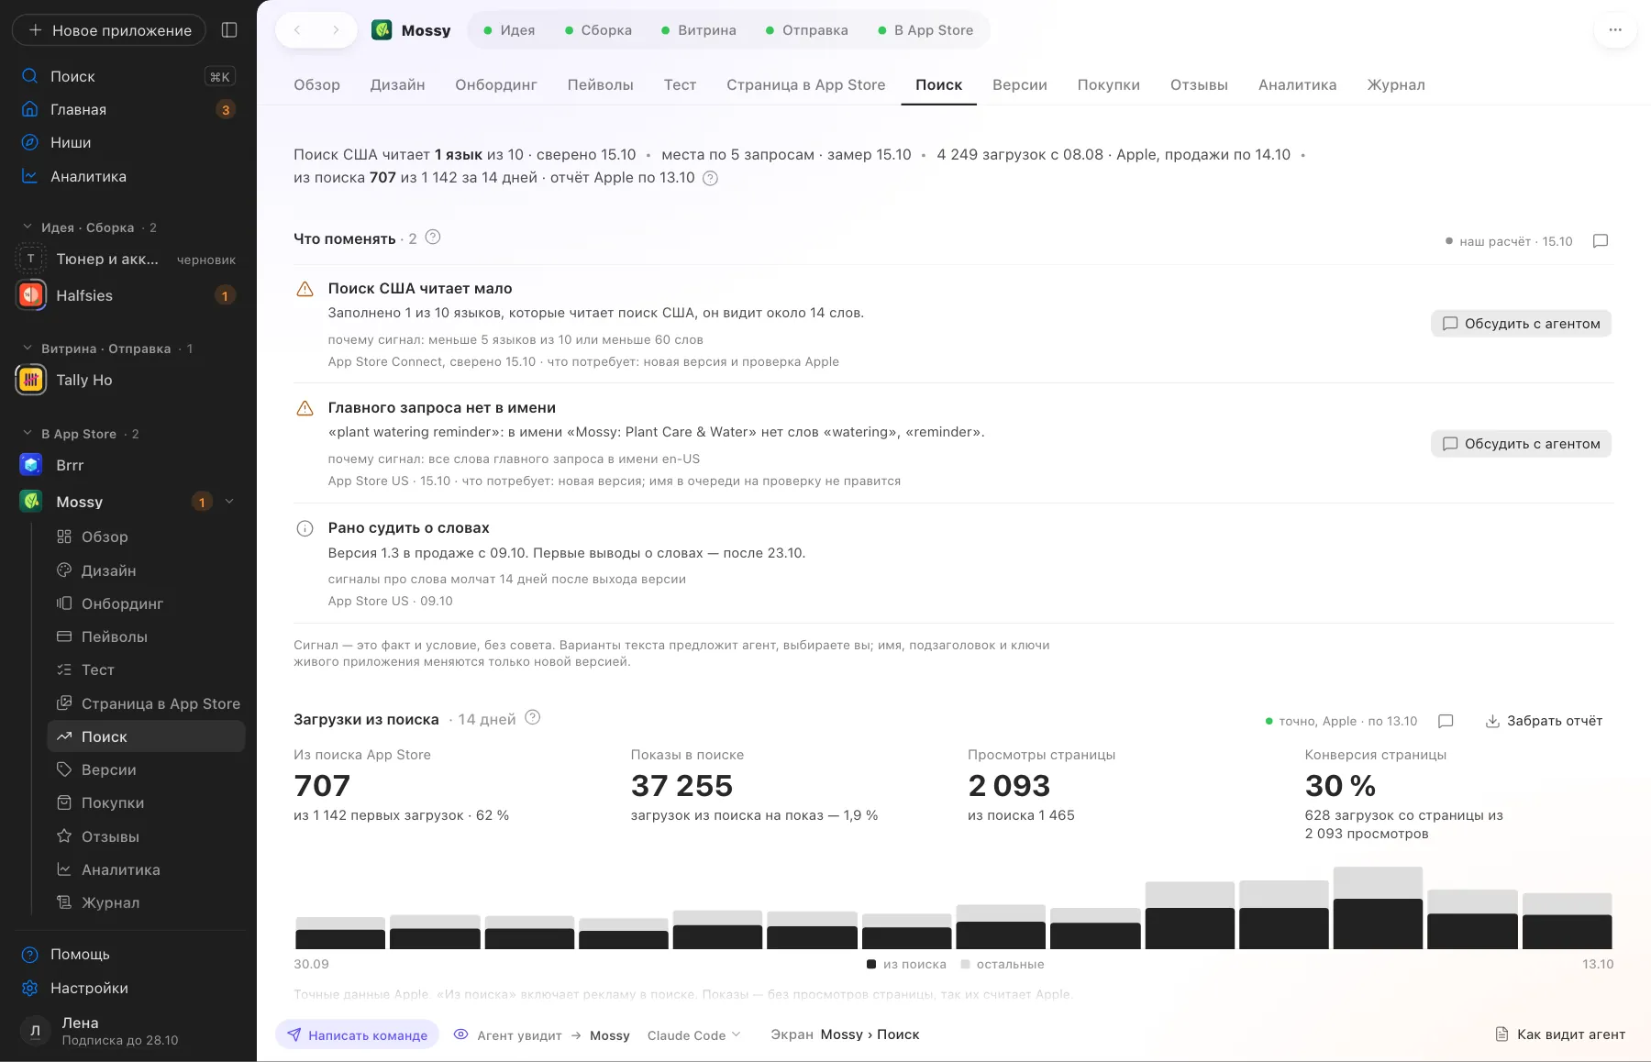This screenshot has width=1651, height=1062.
Task: Open Настройки gear in sidebar
Action: point(127,988)
